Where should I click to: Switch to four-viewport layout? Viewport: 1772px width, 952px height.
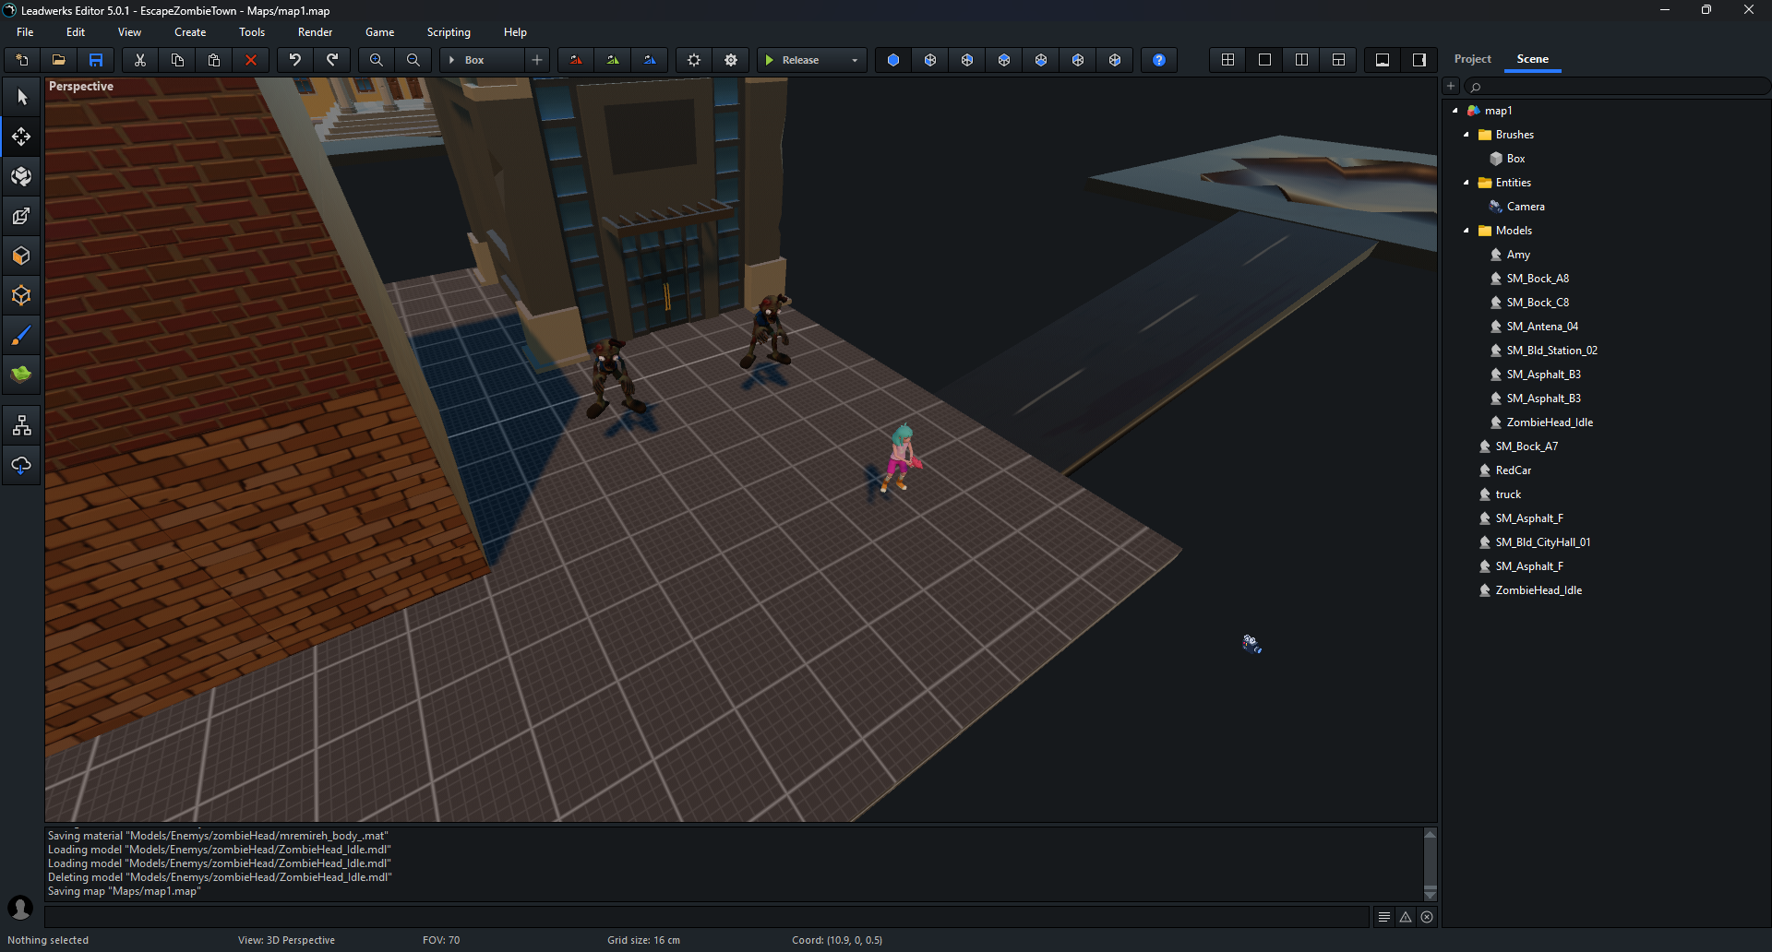point(1227,60)
